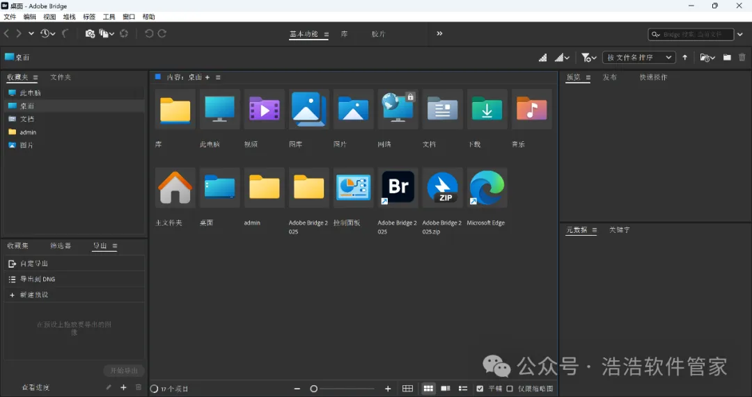Go back with the left arrow icon
Image resolution: width=752 pixels, height=397 pixels.
[x=7, y=33]
